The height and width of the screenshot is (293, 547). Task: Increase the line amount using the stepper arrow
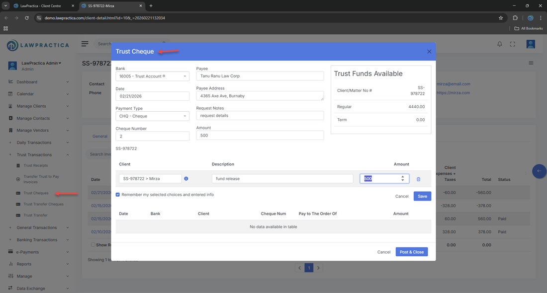coord(403,177)
